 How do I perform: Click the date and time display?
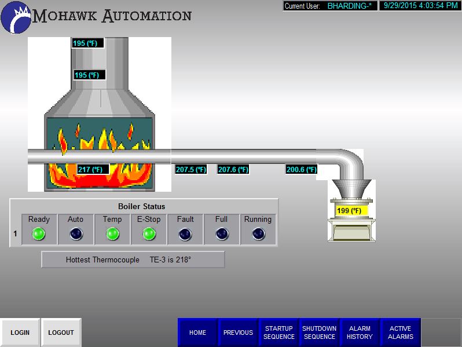click(x=420, y=6)
